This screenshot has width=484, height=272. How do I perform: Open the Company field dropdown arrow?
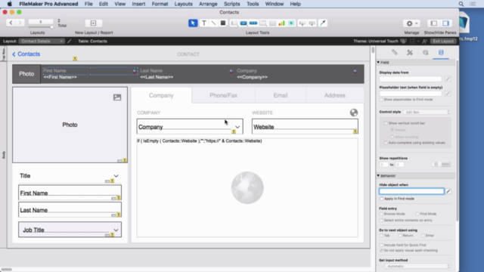coord(237,127)
